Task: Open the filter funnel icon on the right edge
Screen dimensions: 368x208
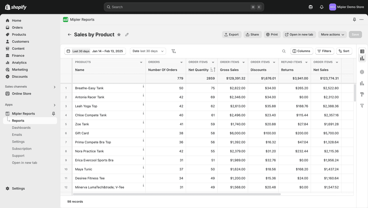Action: click(x=362, y=106)
